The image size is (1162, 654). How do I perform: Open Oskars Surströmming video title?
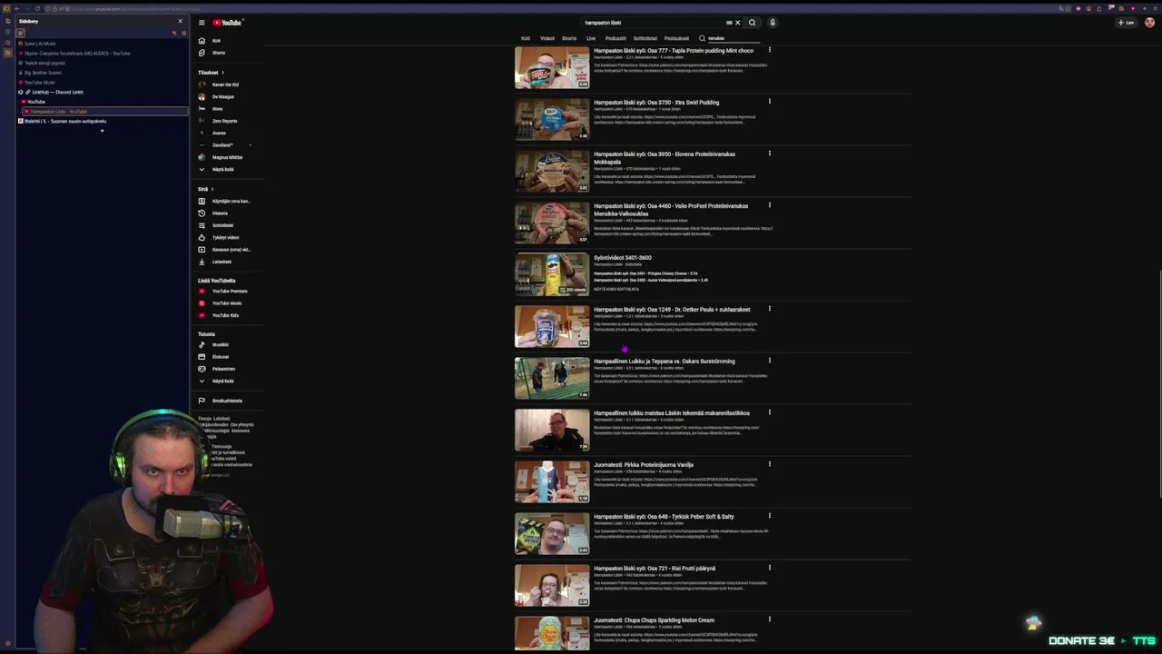click(x=665, y=362)
